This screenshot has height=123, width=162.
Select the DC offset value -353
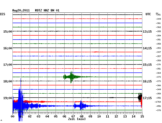point(158,48)
